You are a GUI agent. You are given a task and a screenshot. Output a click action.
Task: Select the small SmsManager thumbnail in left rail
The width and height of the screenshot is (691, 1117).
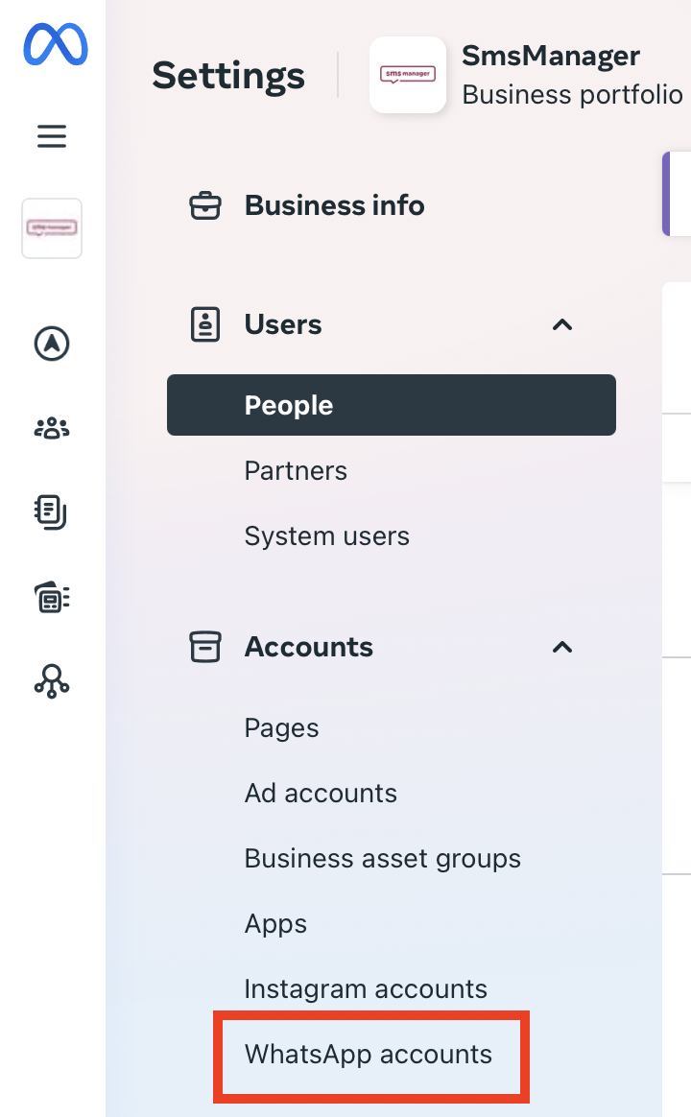coord(52,228)
